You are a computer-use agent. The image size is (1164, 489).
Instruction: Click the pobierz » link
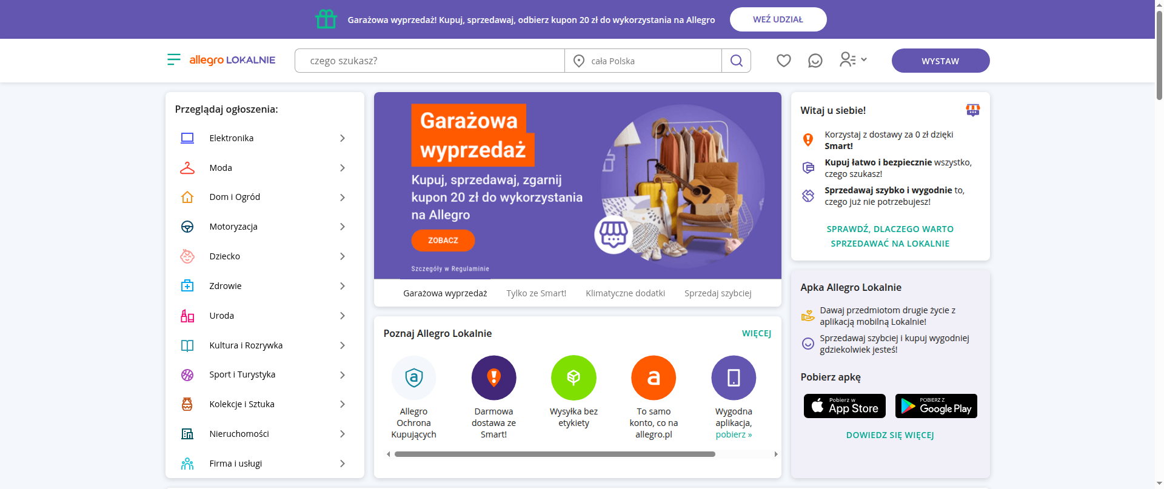click(734, 434)
